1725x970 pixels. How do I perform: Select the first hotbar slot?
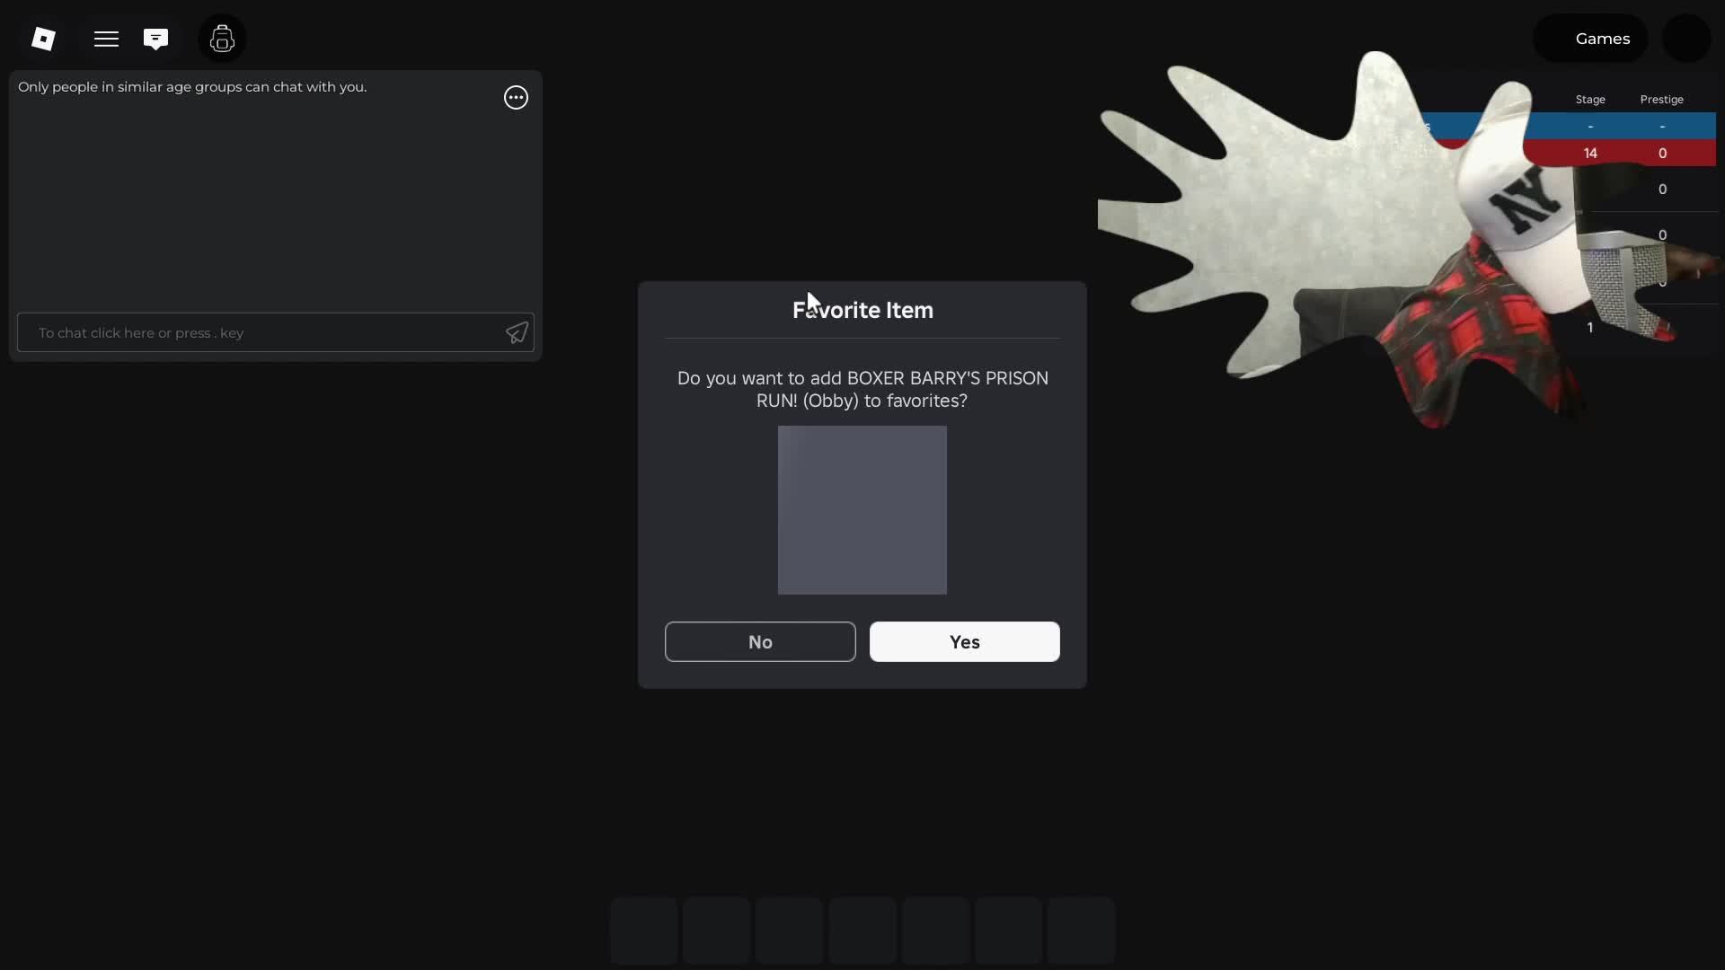point(644,930)
